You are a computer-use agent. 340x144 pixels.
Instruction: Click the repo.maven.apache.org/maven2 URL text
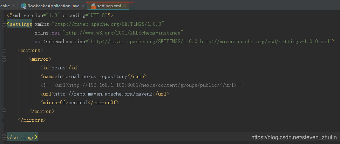coord(103,94)
